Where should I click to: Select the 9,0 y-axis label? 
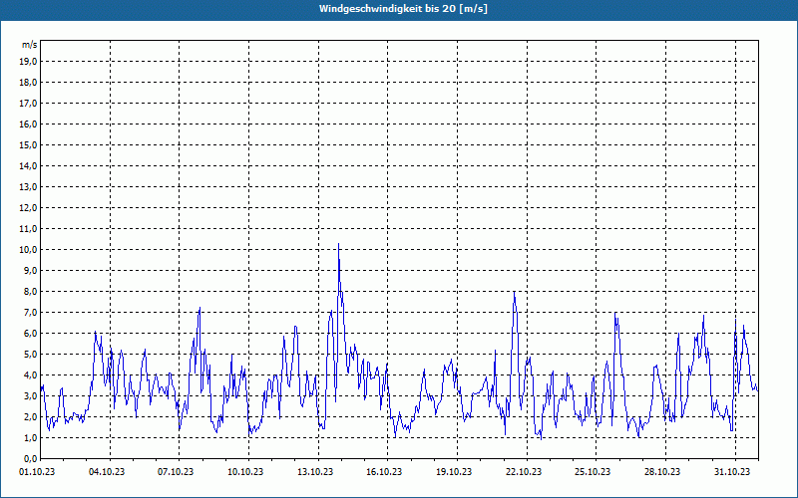click(x=30, y=270)
